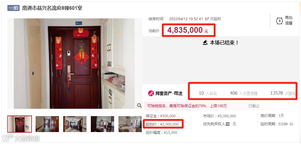
Task: Select the fourth bedroom thumbnail
Action: click(x=102, y=124)
